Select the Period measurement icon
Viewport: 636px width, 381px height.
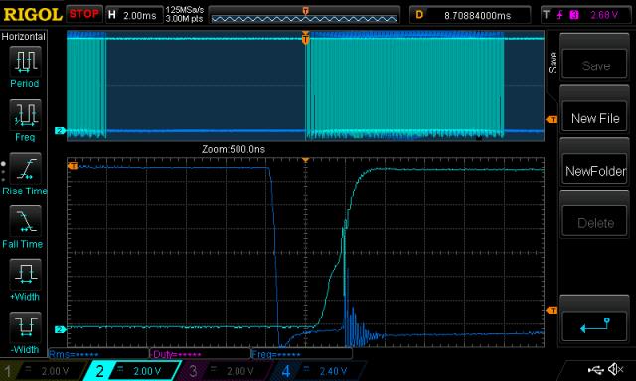click(25, 62)
